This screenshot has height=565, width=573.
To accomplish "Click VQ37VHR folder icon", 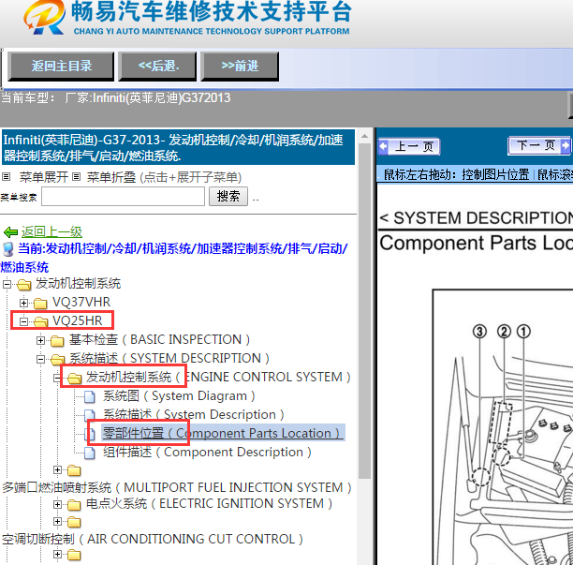I will [x=40, y=303].
